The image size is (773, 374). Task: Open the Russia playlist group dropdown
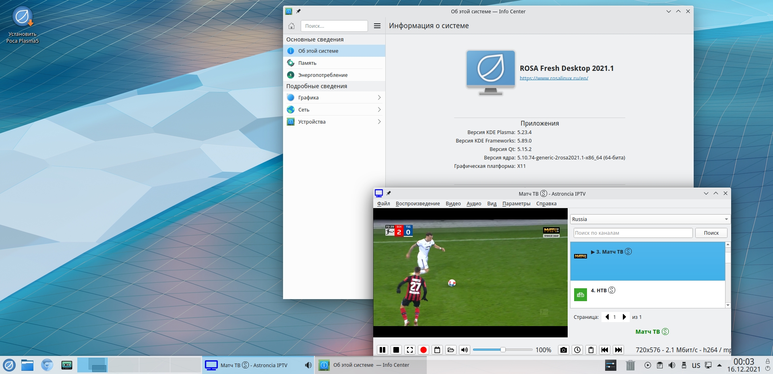point(649,219)
